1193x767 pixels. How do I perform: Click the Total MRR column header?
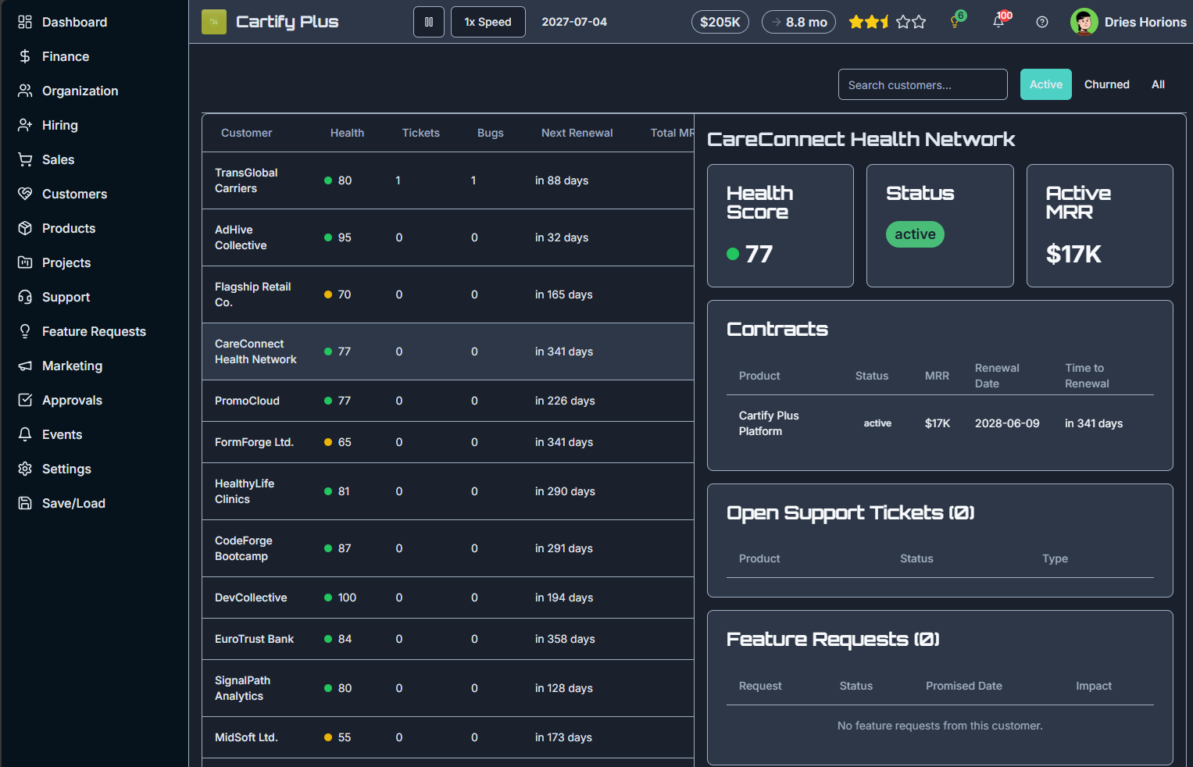coord(672,133)
